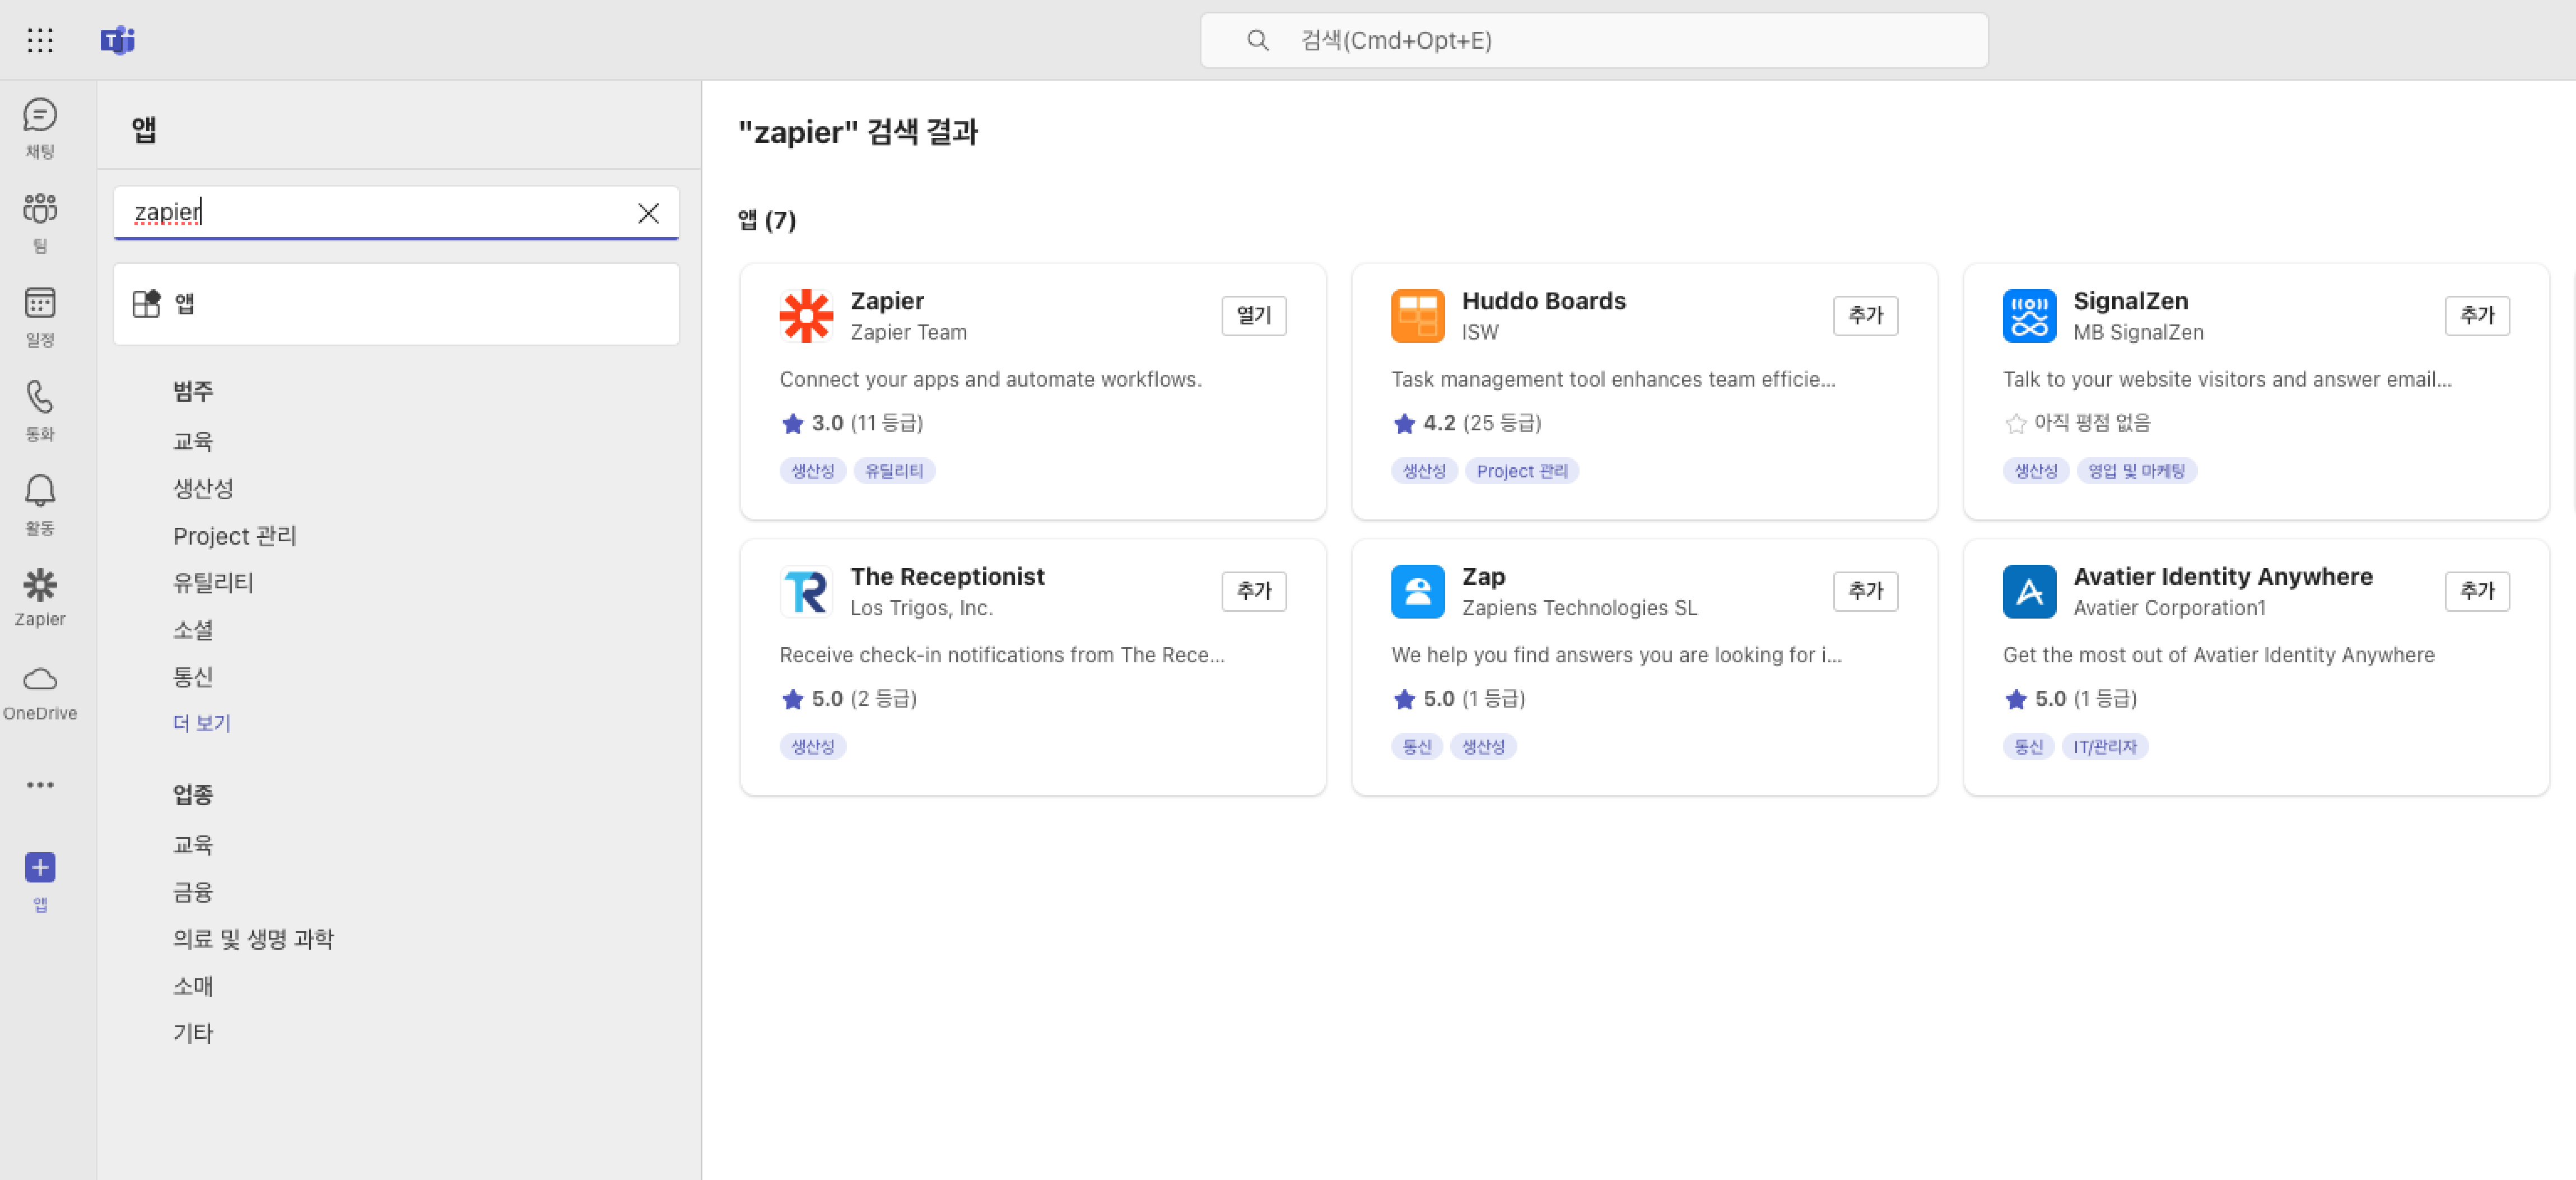Open the Chat (채팅) sidebar icon
The height and width of the screenshot is (1180, 2576).
(39, 127)
